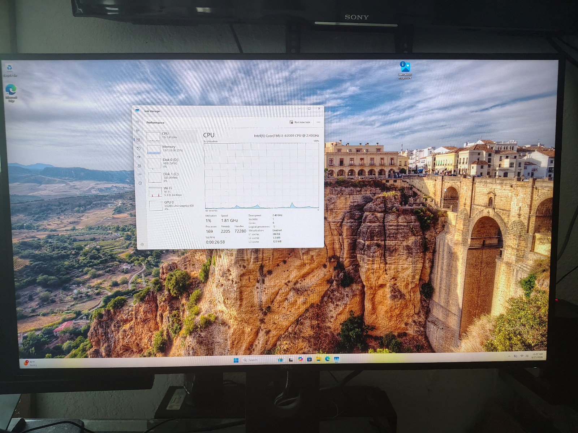Open the Task Manager hamburger navigation menu

(137, 122)
